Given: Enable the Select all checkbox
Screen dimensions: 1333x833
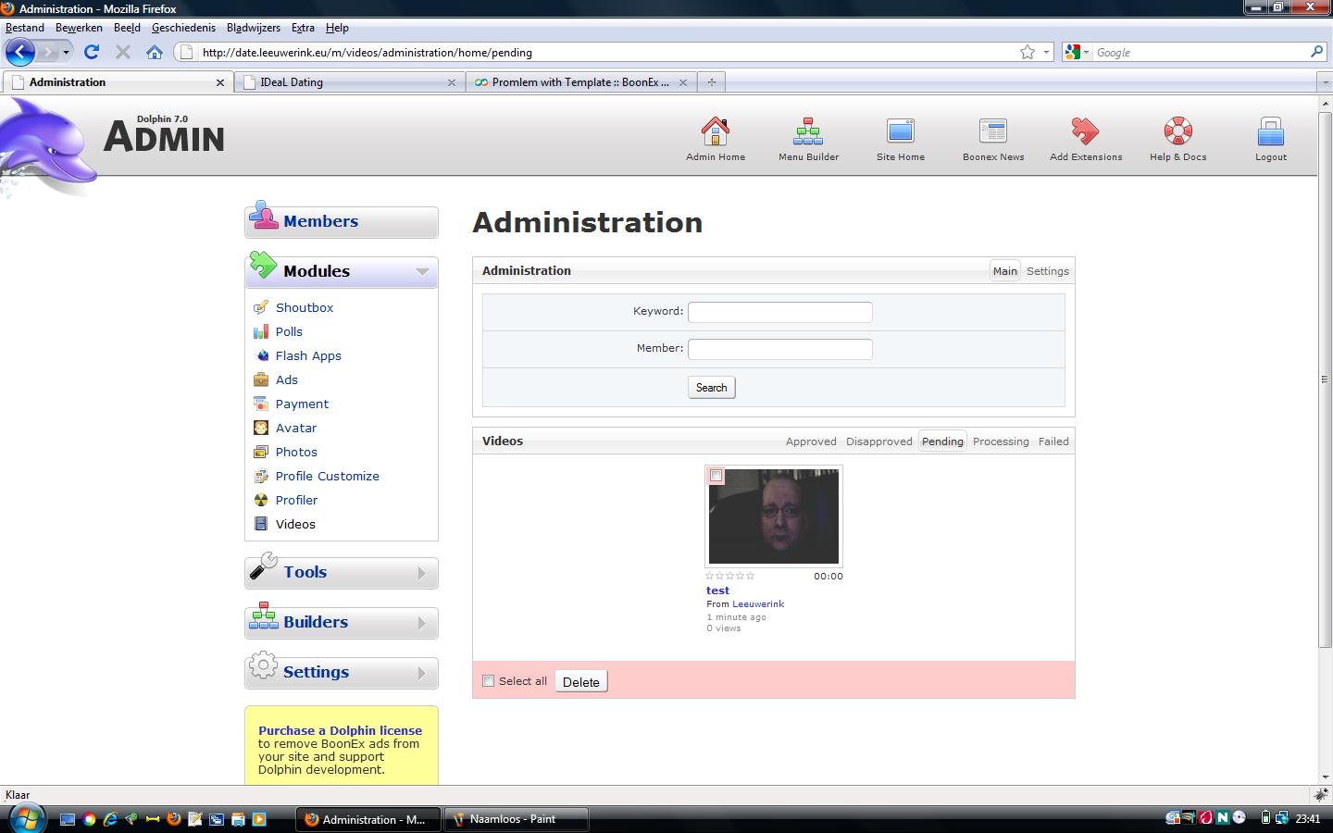Looking at the screenshot, I should tap(489, 681).
